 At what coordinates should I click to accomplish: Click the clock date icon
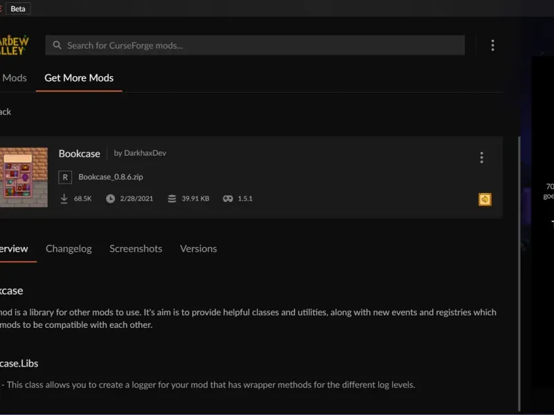coord(110,199)
